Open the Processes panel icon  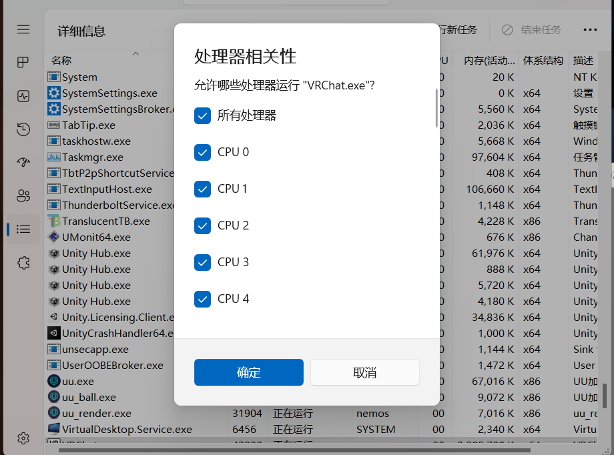23,62
